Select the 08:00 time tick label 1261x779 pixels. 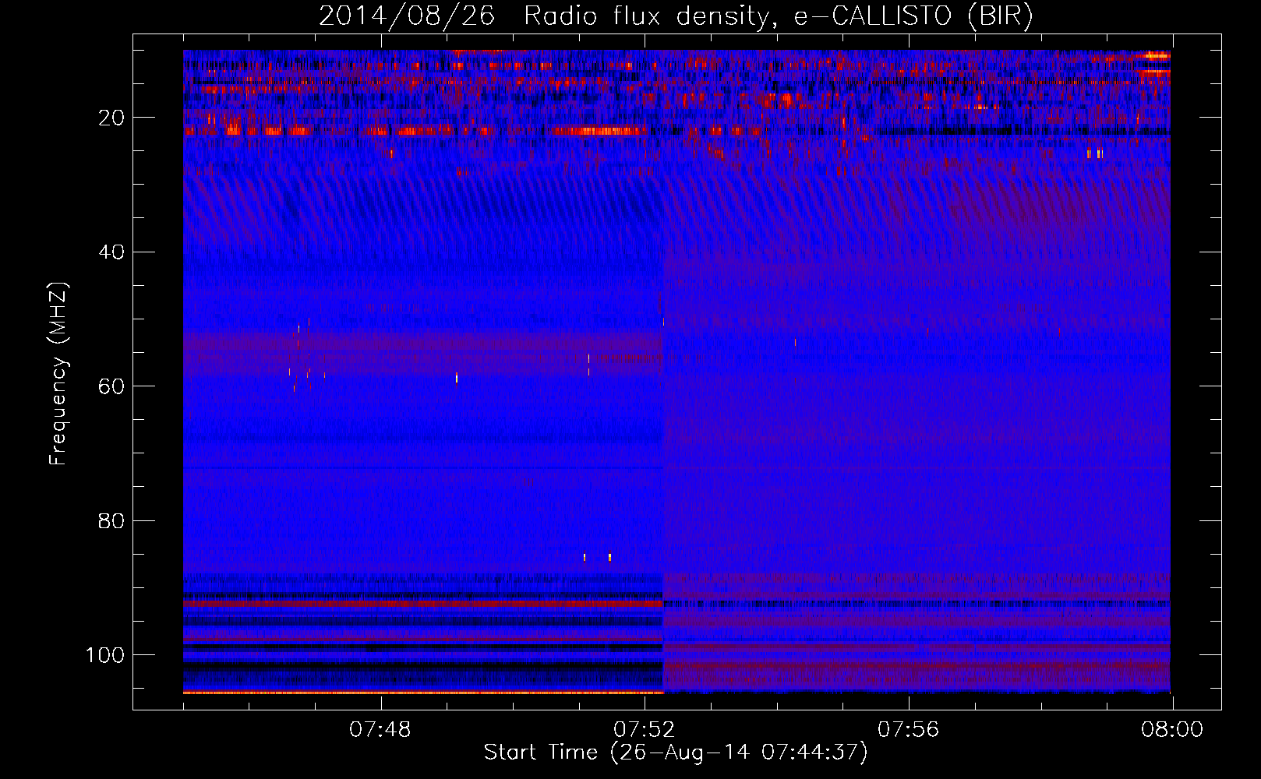[x=1172, y=730]
